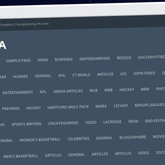The image size is (165, 165).
Task: Click the MLB menu link
Action: click(x=94, y=91)
